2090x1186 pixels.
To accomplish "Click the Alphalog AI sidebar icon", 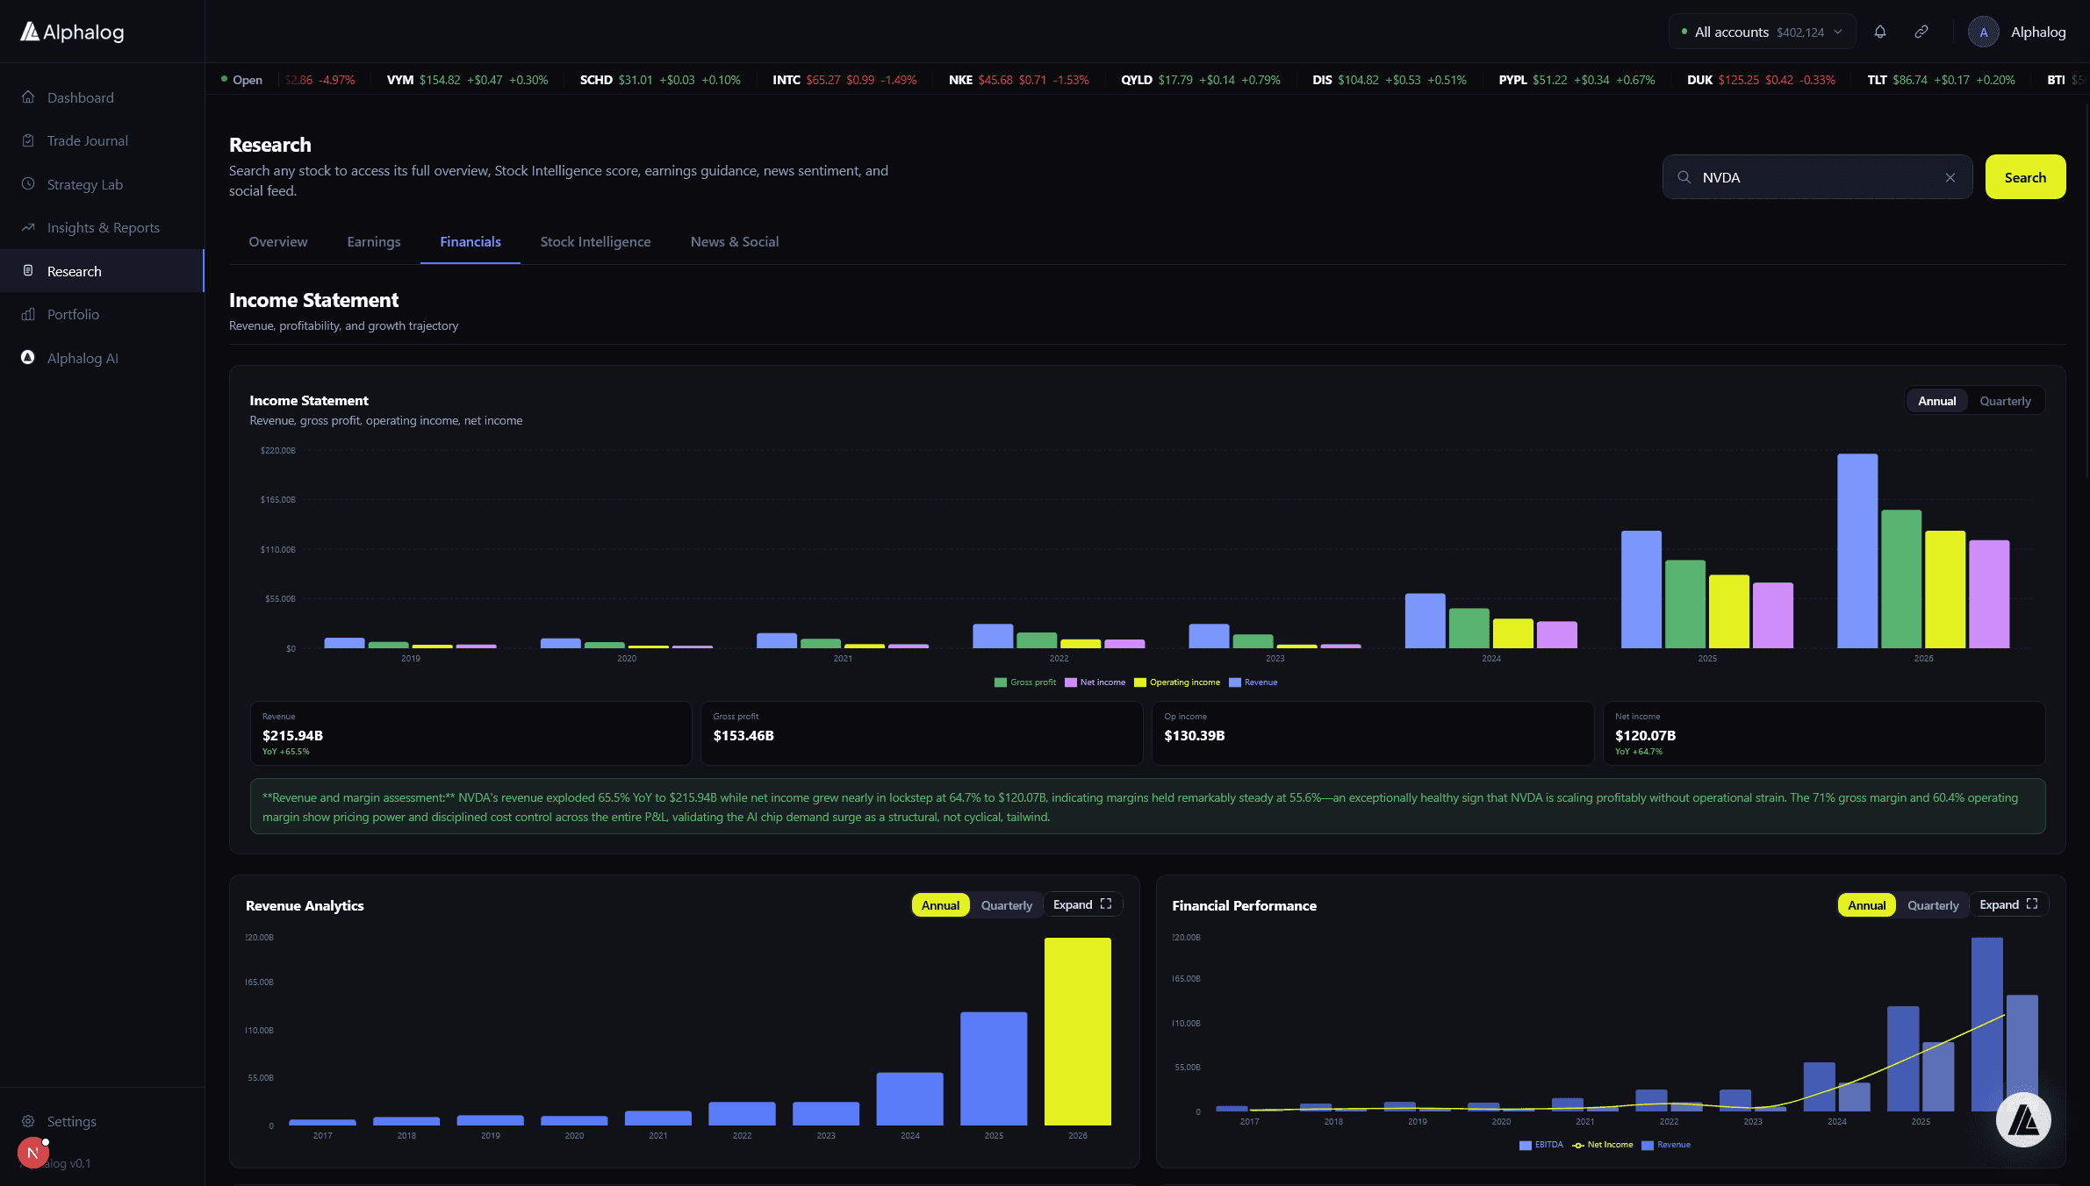I will pyautogui.click(x=28, y=358).
